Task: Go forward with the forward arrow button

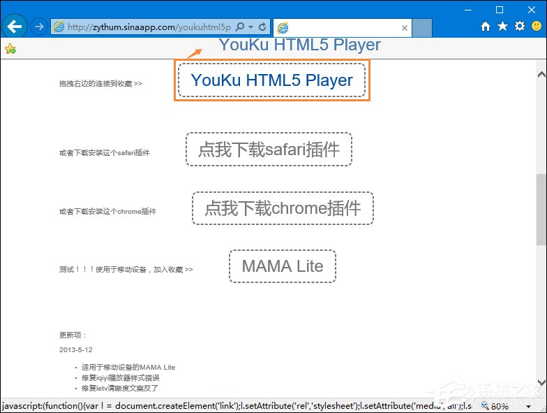Action: pyautogui.click(x=39, y=27)
